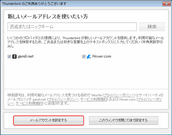Open gandi.net サービス利用規約 link
The image size is (172, 135).
[94, 99]
